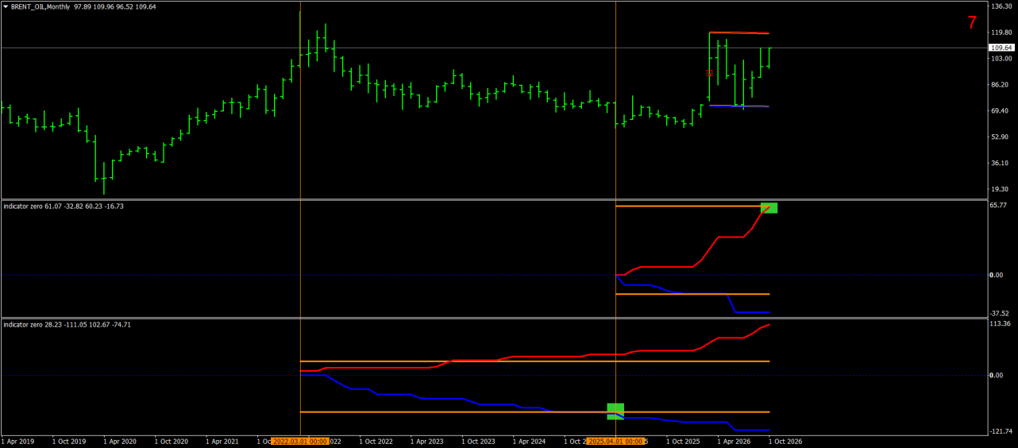Screen dimensions: 1018x448
Task: Select the red square marker on the price bars
Action: 710,72
